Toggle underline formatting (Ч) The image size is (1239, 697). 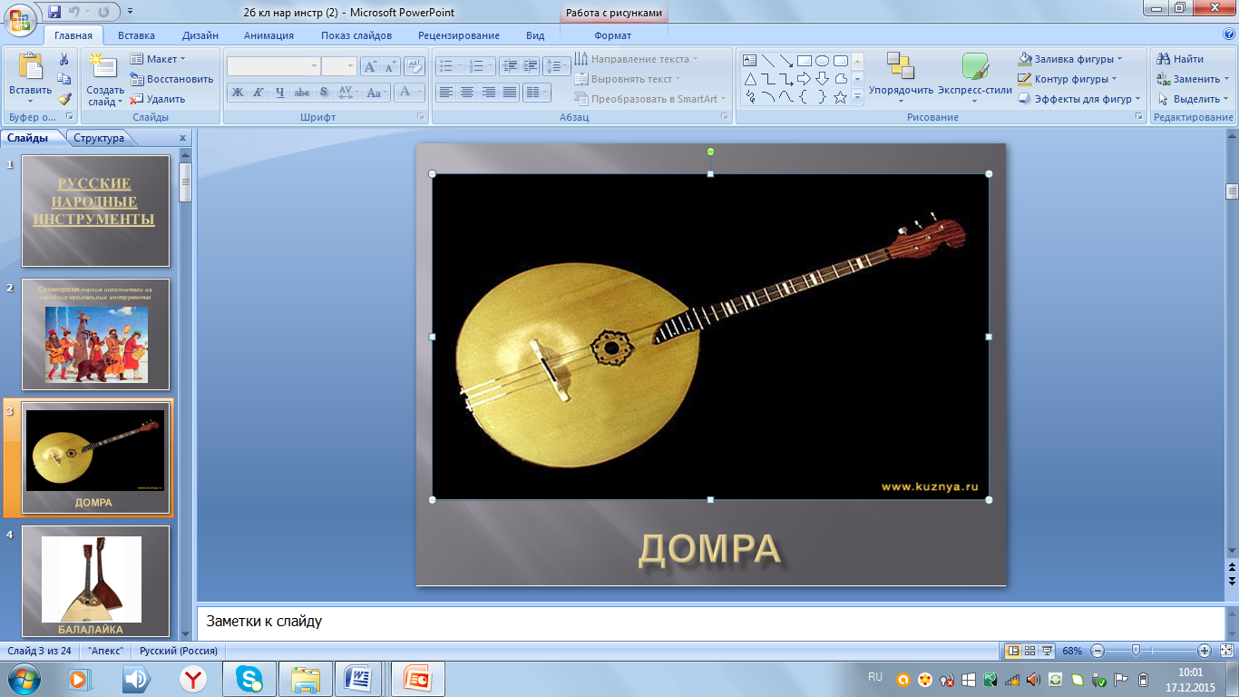[280, 92]
